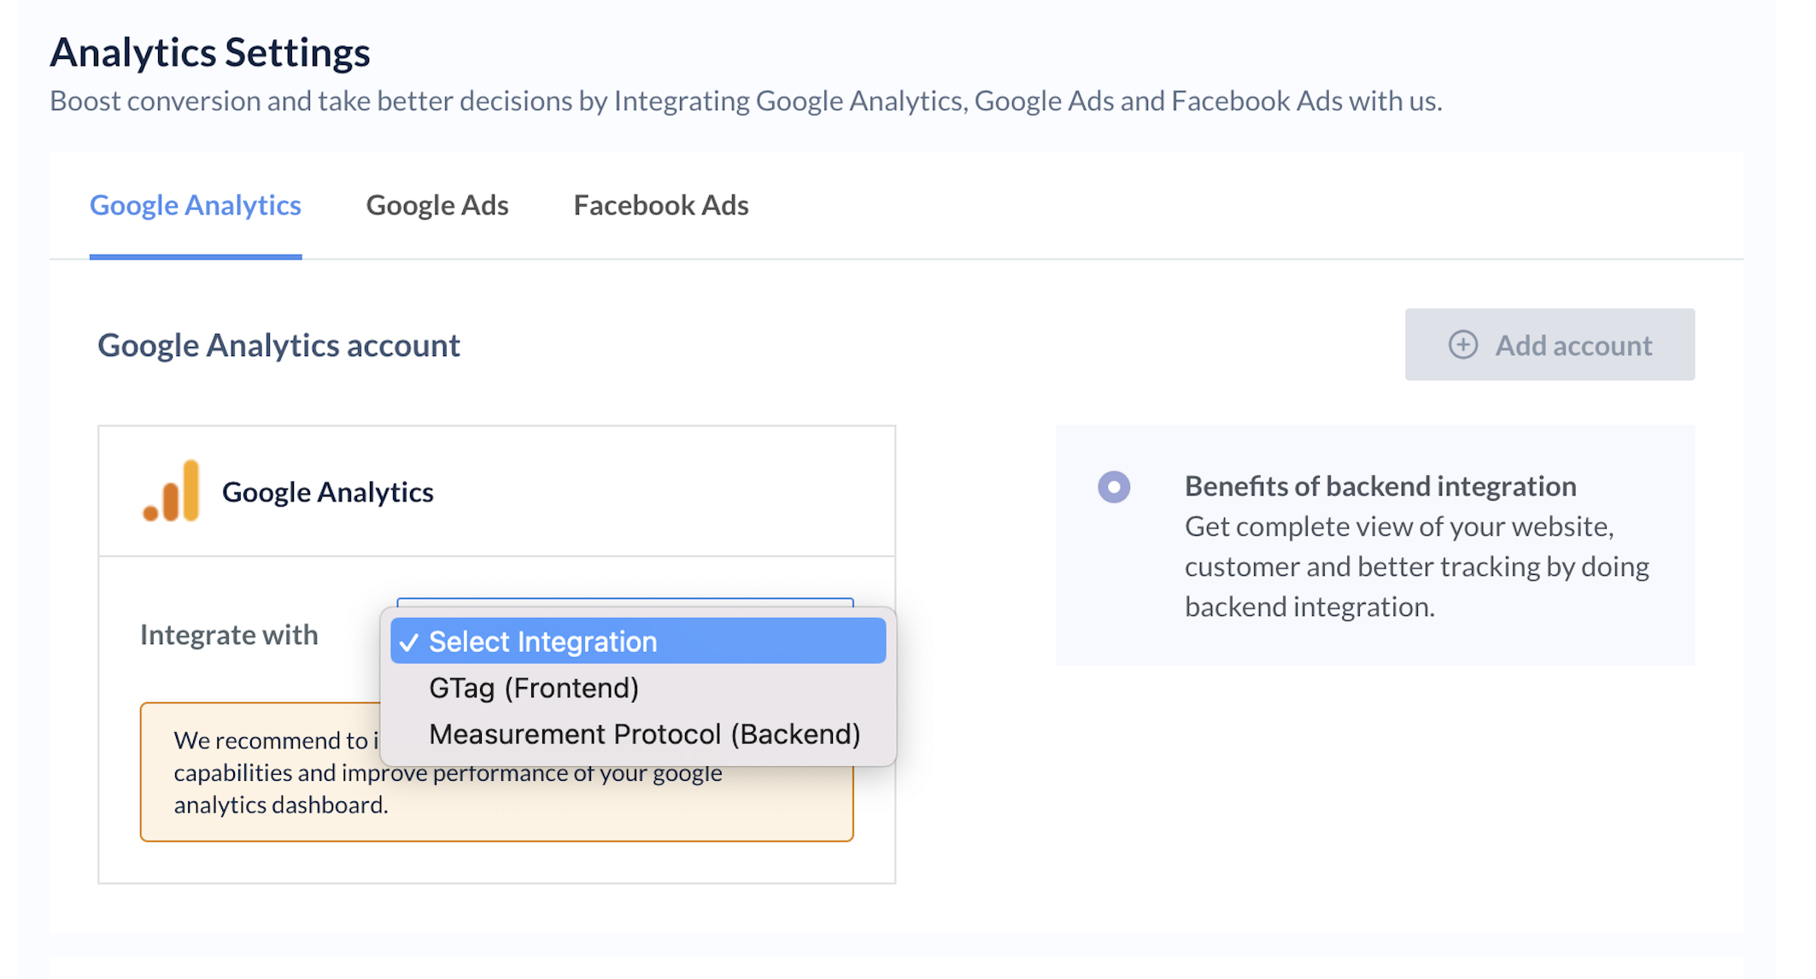Image resolution: width=1816 pixels, height=979 pixels.
Task: Click the Analytics Settings heading
Action: pos(210,52)
